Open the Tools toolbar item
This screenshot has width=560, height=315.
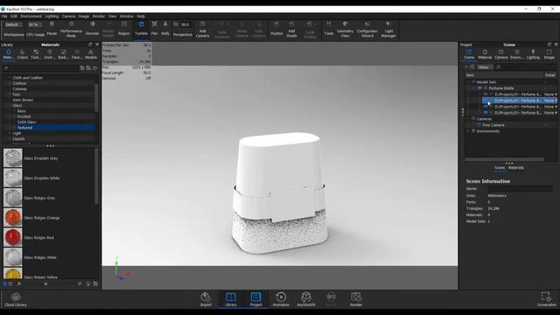329,28
